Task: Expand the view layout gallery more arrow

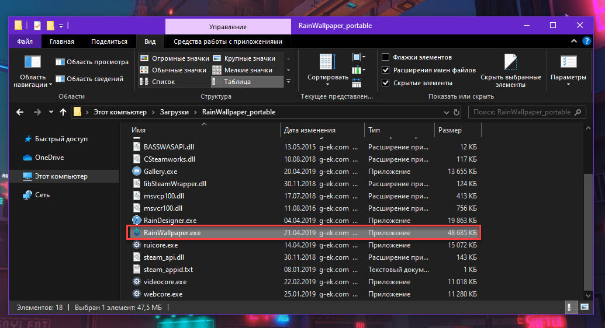Action: coord(288,82)
